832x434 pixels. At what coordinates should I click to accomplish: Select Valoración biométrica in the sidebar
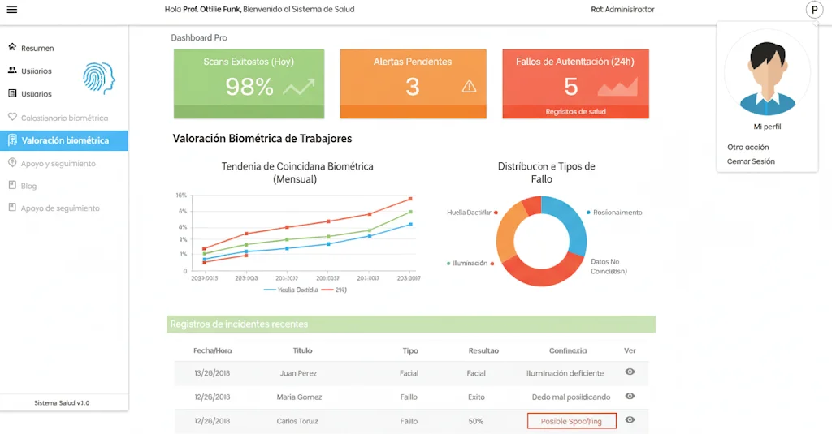pyautogui.click(x=64, y=140)
